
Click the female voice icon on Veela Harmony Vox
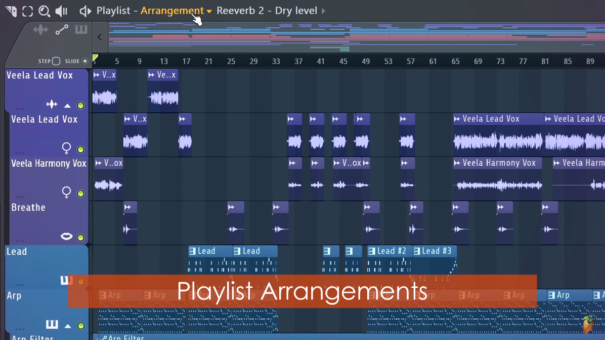[x=66, y=192]
